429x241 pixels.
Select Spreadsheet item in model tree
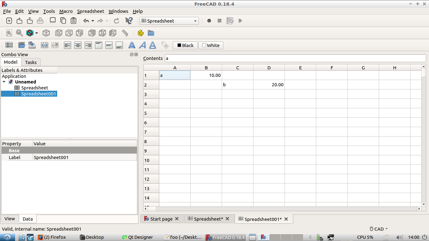click(35, 88)
